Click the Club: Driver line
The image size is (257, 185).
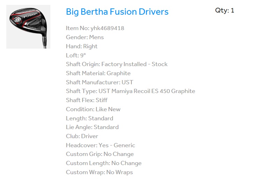pyautogui.click(x=82, y=136)
